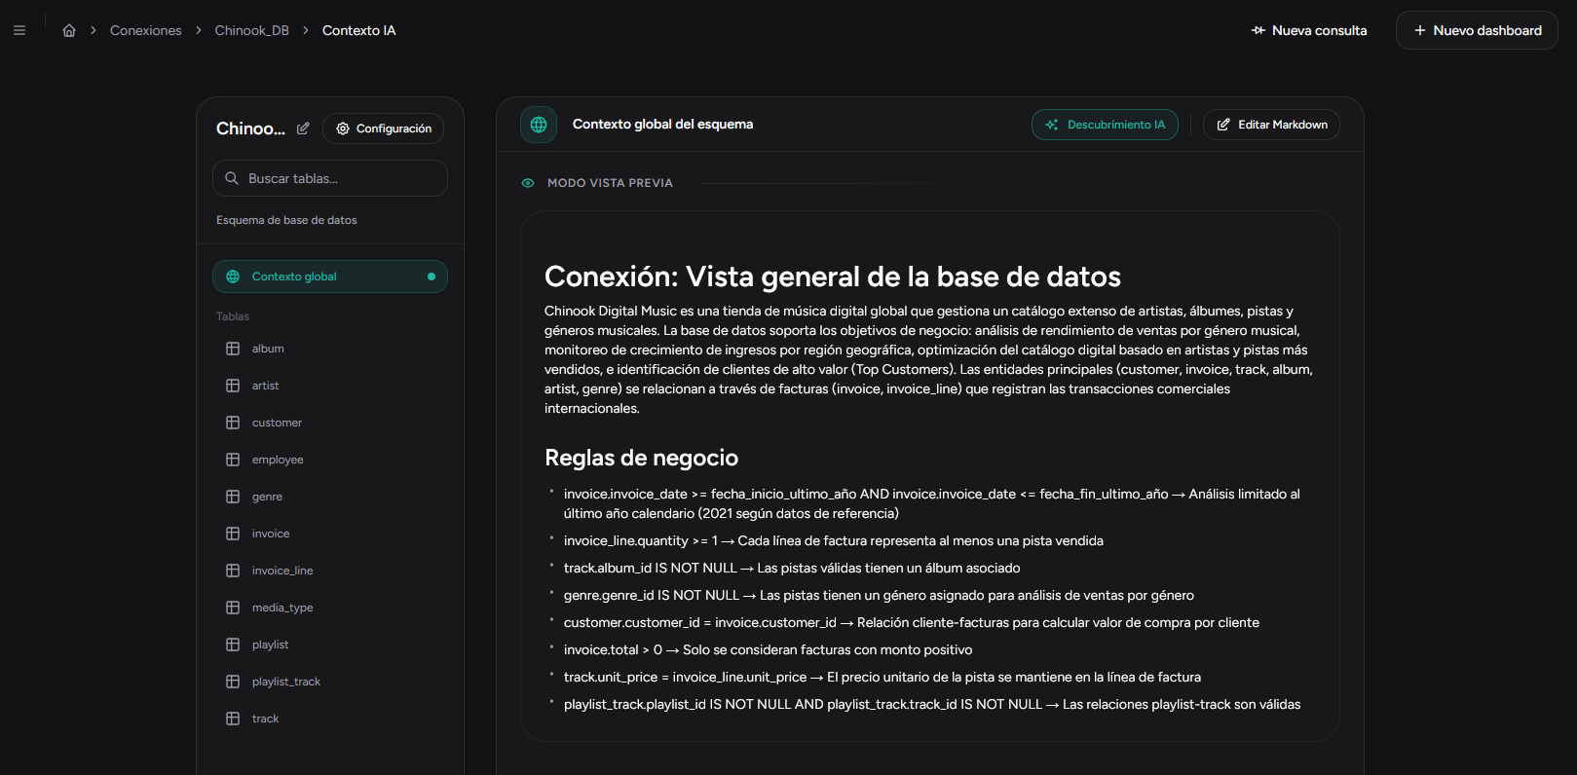This screenshot has height=775, width=1577.
Task: Click the Conexión: Vista general heading
Action: tap(833, 277)
